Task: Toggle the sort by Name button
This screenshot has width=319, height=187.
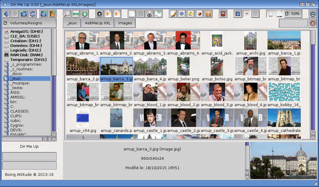Action: coord(271,14)
